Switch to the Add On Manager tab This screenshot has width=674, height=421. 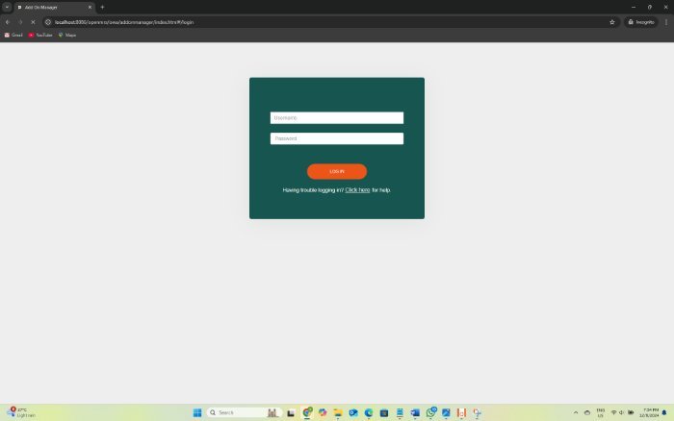click(x=48, y=7)
